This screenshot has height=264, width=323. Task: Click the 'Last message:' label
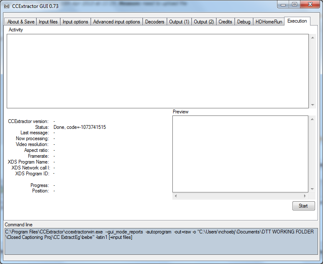[x=35, y=133]
